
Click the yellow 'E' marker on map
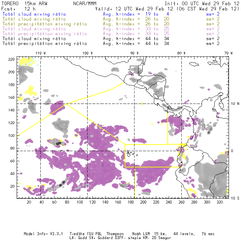pos(142,104)
